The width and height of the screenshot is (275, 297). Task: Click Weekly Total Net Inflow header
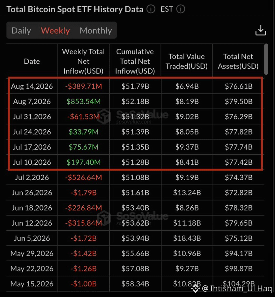tap(83, 61)
